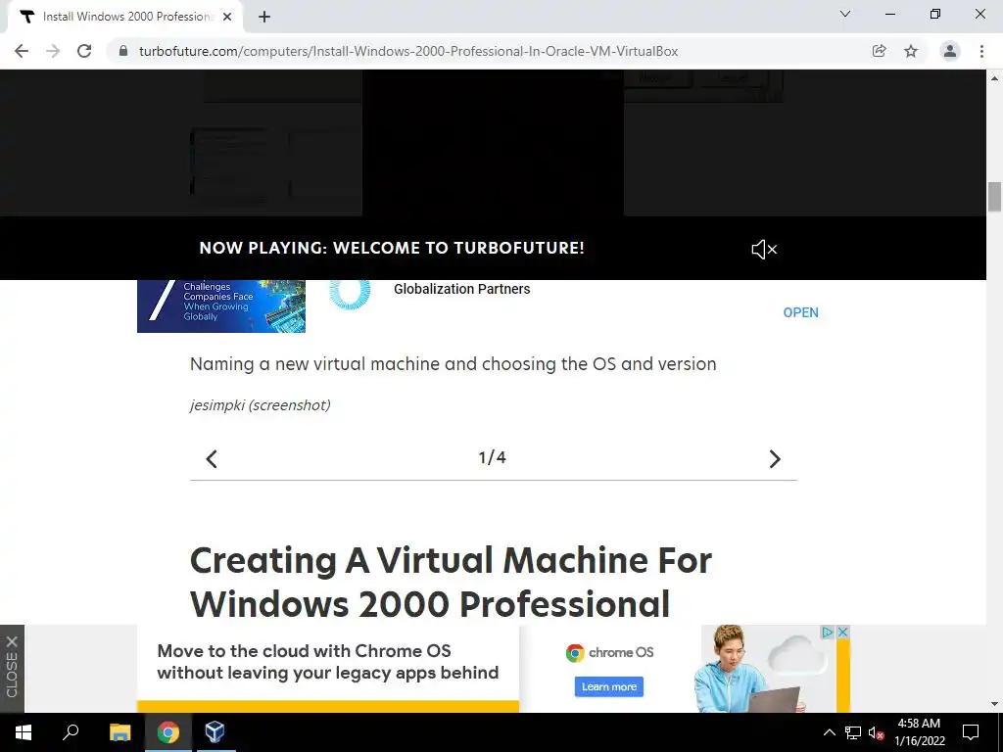1003x752 pixels.
Task: Switch to VirtualBox in the taskbar
Action: point(215,732)
